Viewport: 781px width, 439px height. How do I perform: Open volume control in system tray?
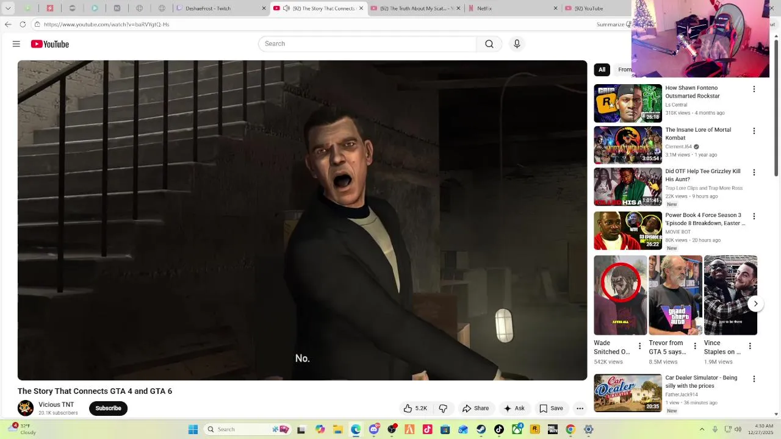click(x=738, y=429)
